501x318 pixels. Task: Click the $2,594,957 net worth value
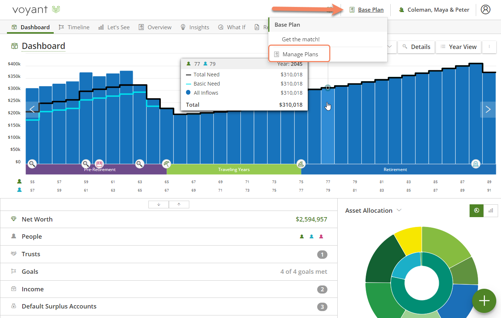pos(311,219)
